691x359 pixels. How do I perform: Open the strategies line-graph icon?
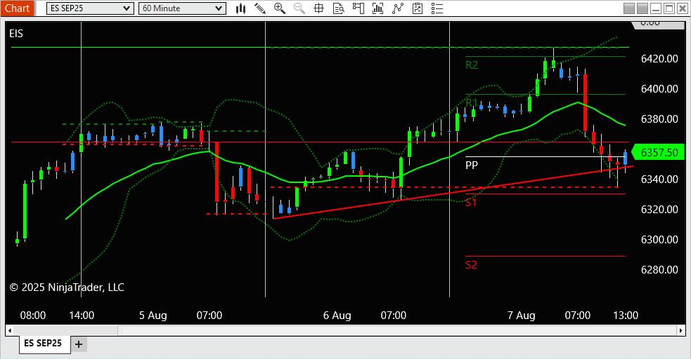[398, 8]
